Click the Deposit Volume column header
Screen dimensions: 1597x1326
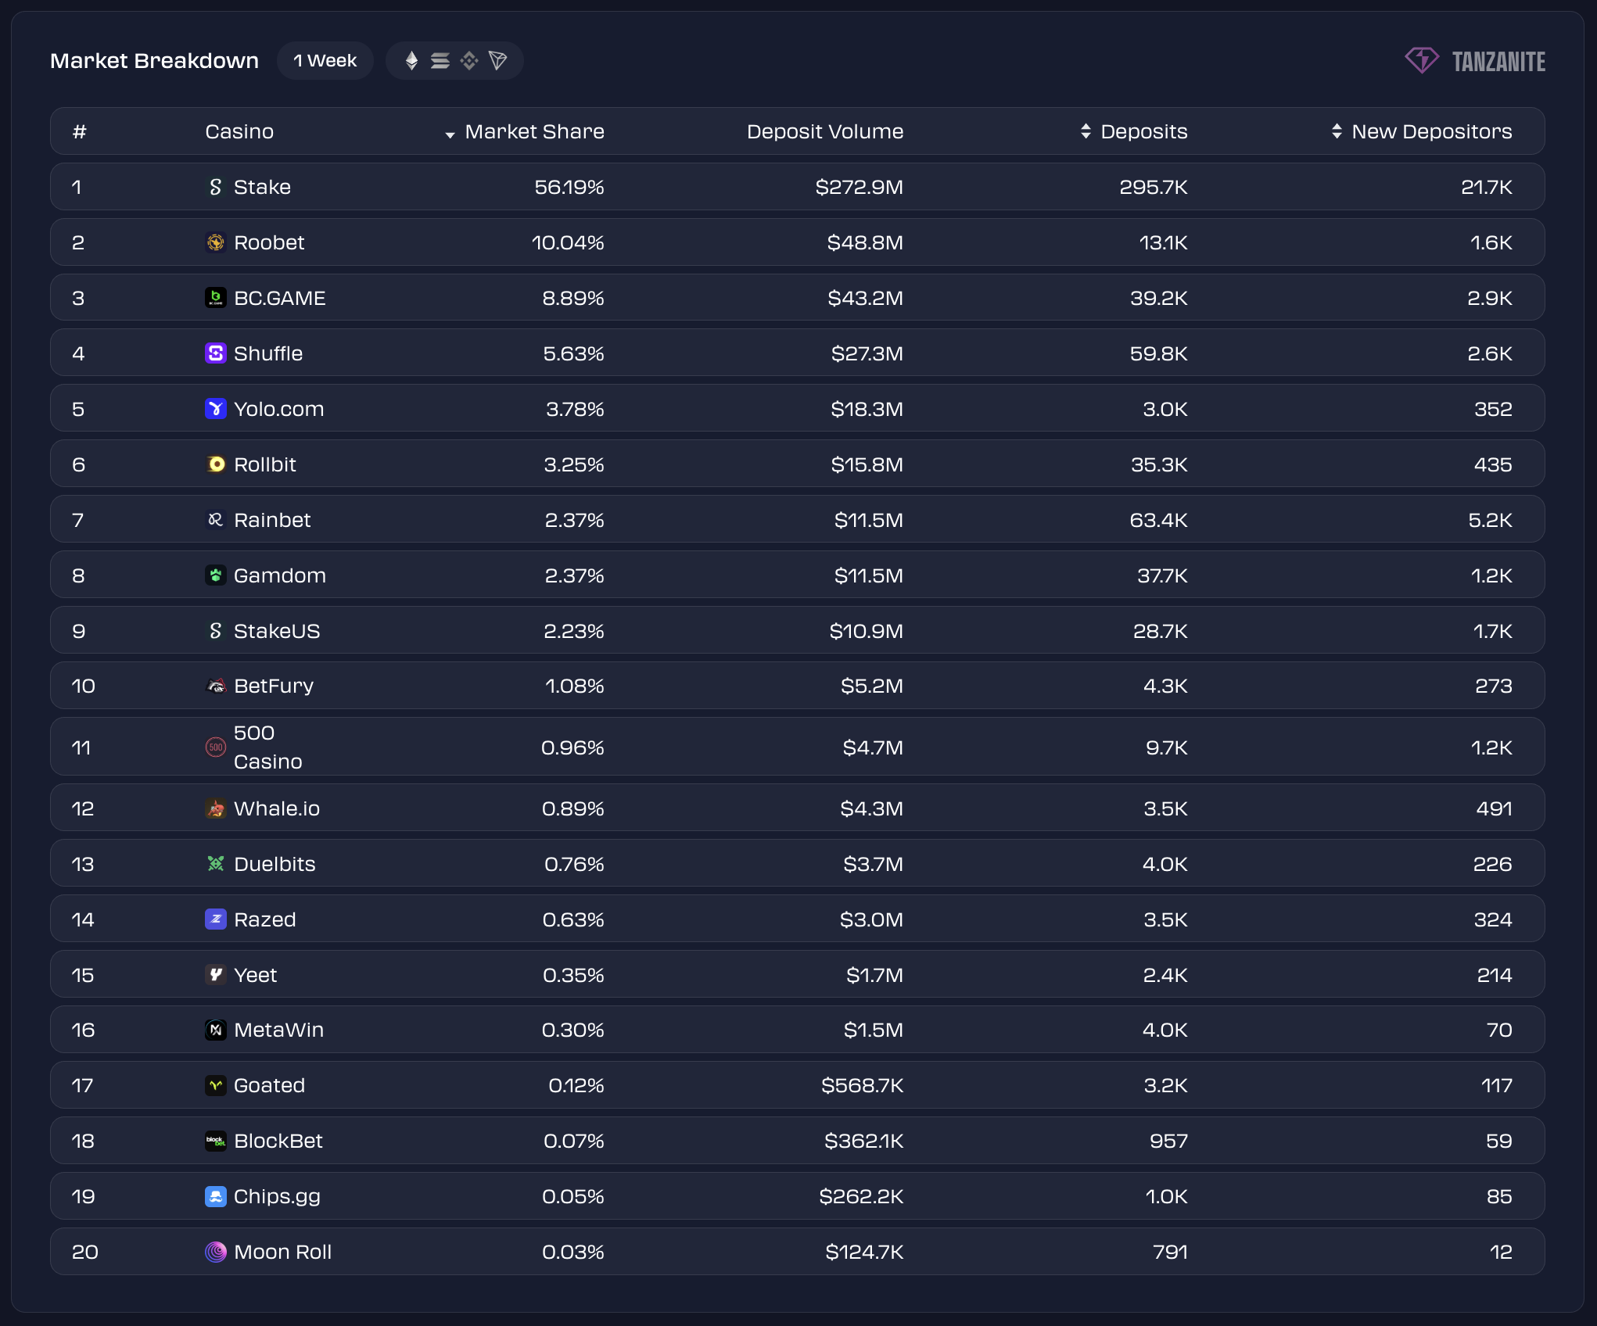click(824, 131)
